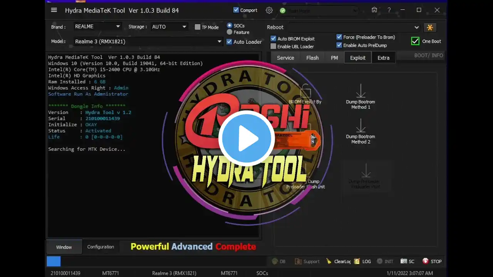Click the orange asterisk button beside Reboot

pyautogui.click(x=430, y=27)
